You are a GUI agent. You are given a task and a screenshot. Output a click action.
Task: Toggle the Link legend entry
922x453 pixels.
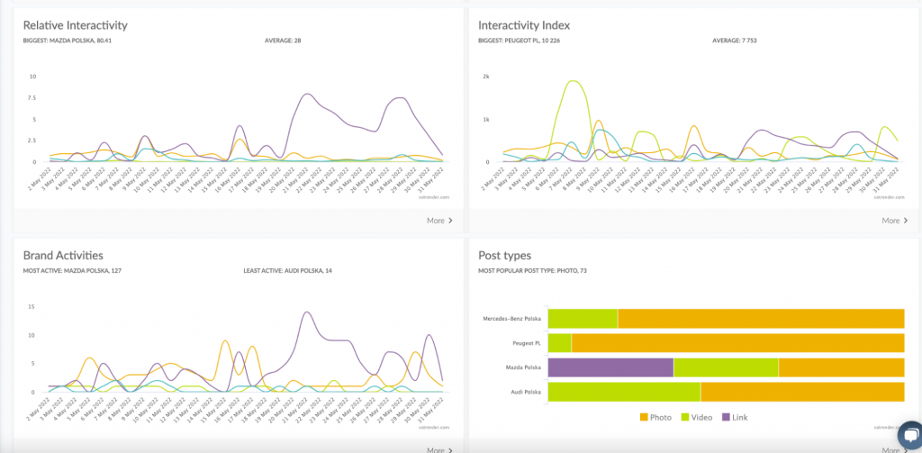(735, 417)
